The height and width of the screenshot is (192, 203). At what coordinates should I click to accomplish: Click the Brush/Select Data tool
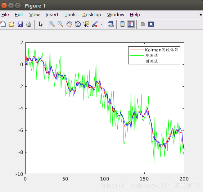pos(95,24)
